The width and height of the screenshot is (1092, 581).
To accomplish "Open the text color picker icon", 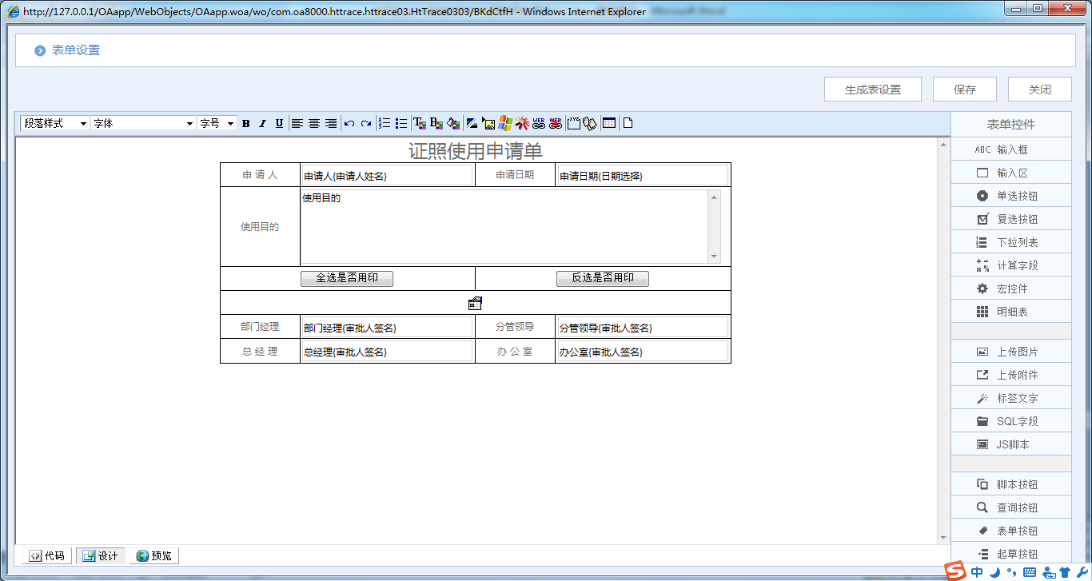I will 419,123.
